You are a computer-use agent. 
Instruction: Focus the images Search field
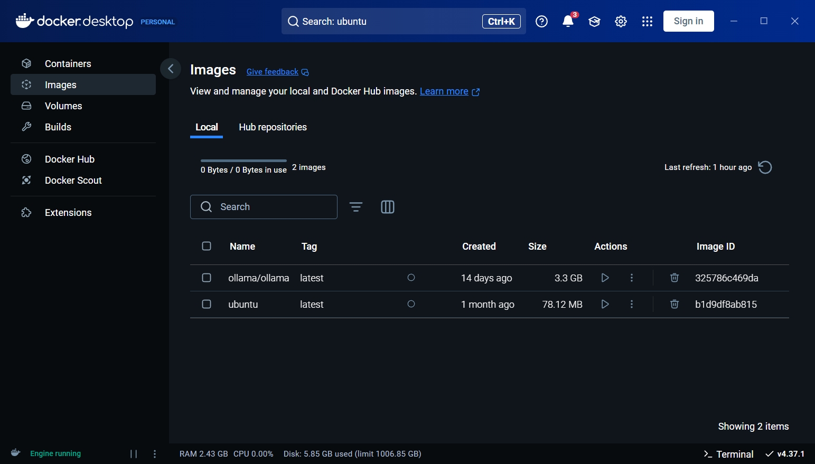pos(264,207)
